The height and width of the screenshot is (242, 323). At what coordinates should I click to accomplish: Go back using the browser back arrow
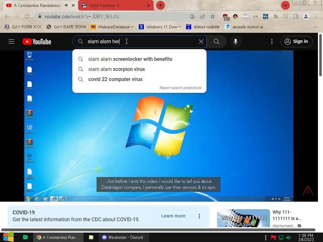pos(7,16)
